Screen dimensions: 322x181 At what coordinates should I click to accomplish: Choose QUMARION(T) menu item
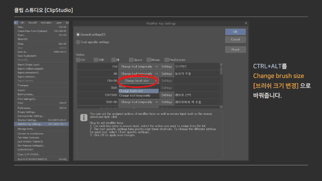[x=42, y=150]
